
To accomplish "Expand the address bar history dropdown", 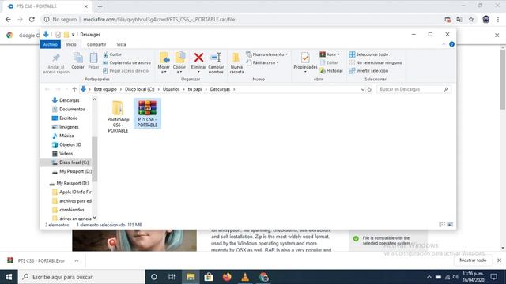I will click(363, 89).
